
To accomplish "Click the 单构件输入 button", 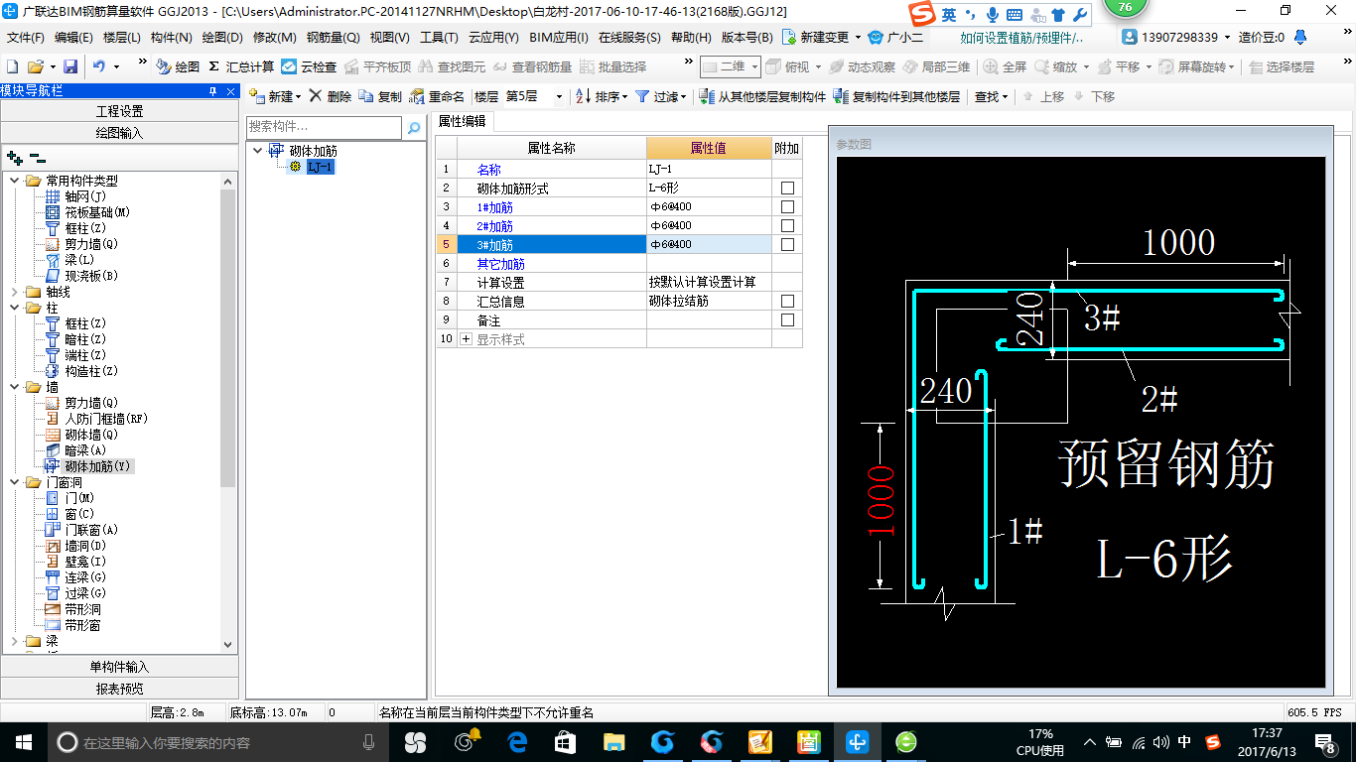I will (x=119, y=667).
